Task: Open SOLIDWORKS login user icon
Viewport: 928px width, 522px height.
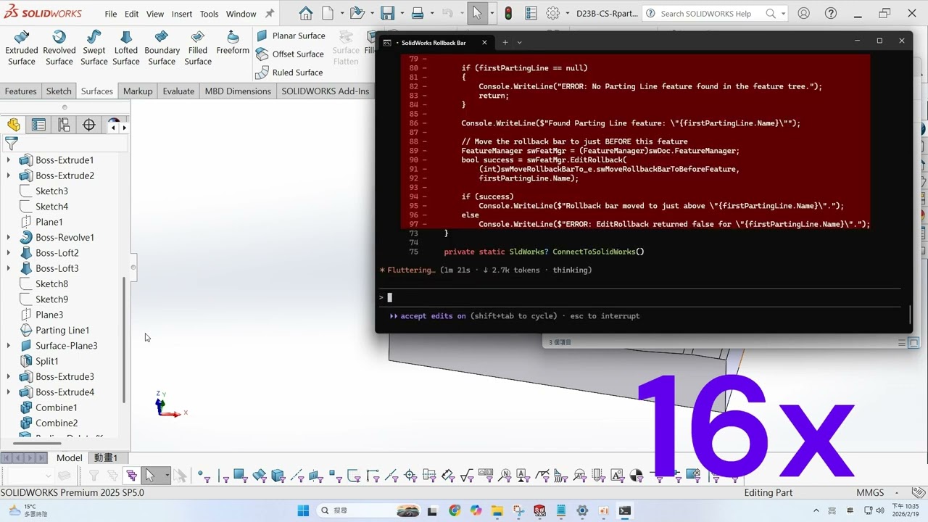Action: point(803,13)
